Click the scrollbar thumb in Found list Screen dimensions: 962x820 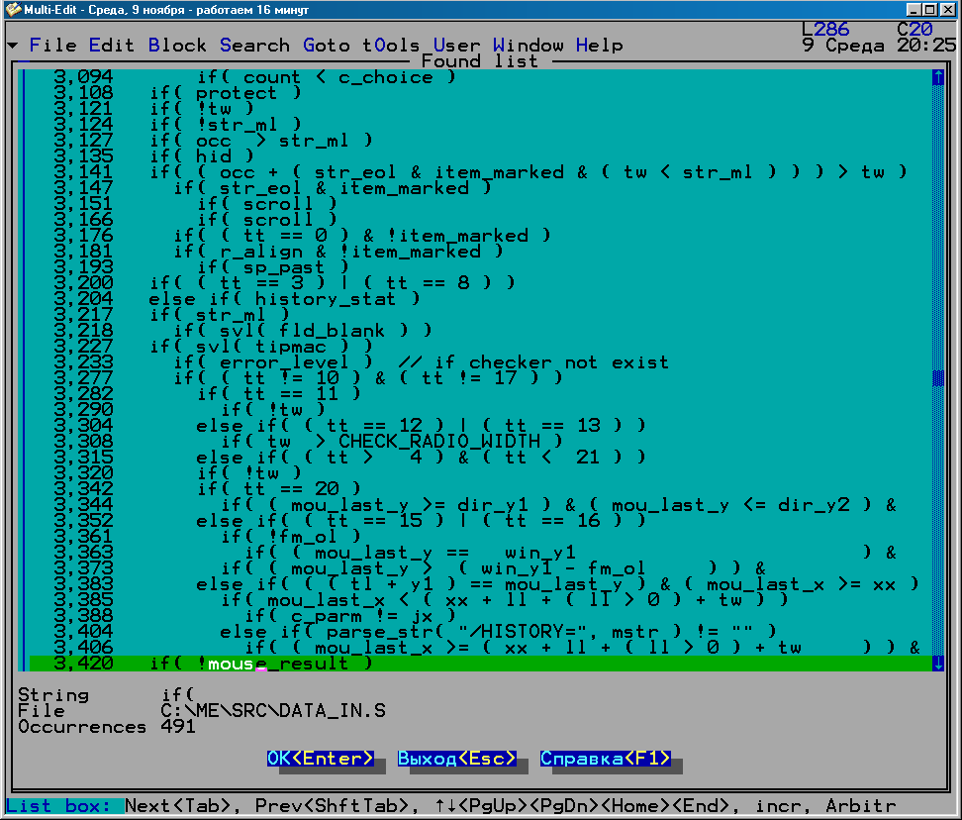(x=937, y=378)
